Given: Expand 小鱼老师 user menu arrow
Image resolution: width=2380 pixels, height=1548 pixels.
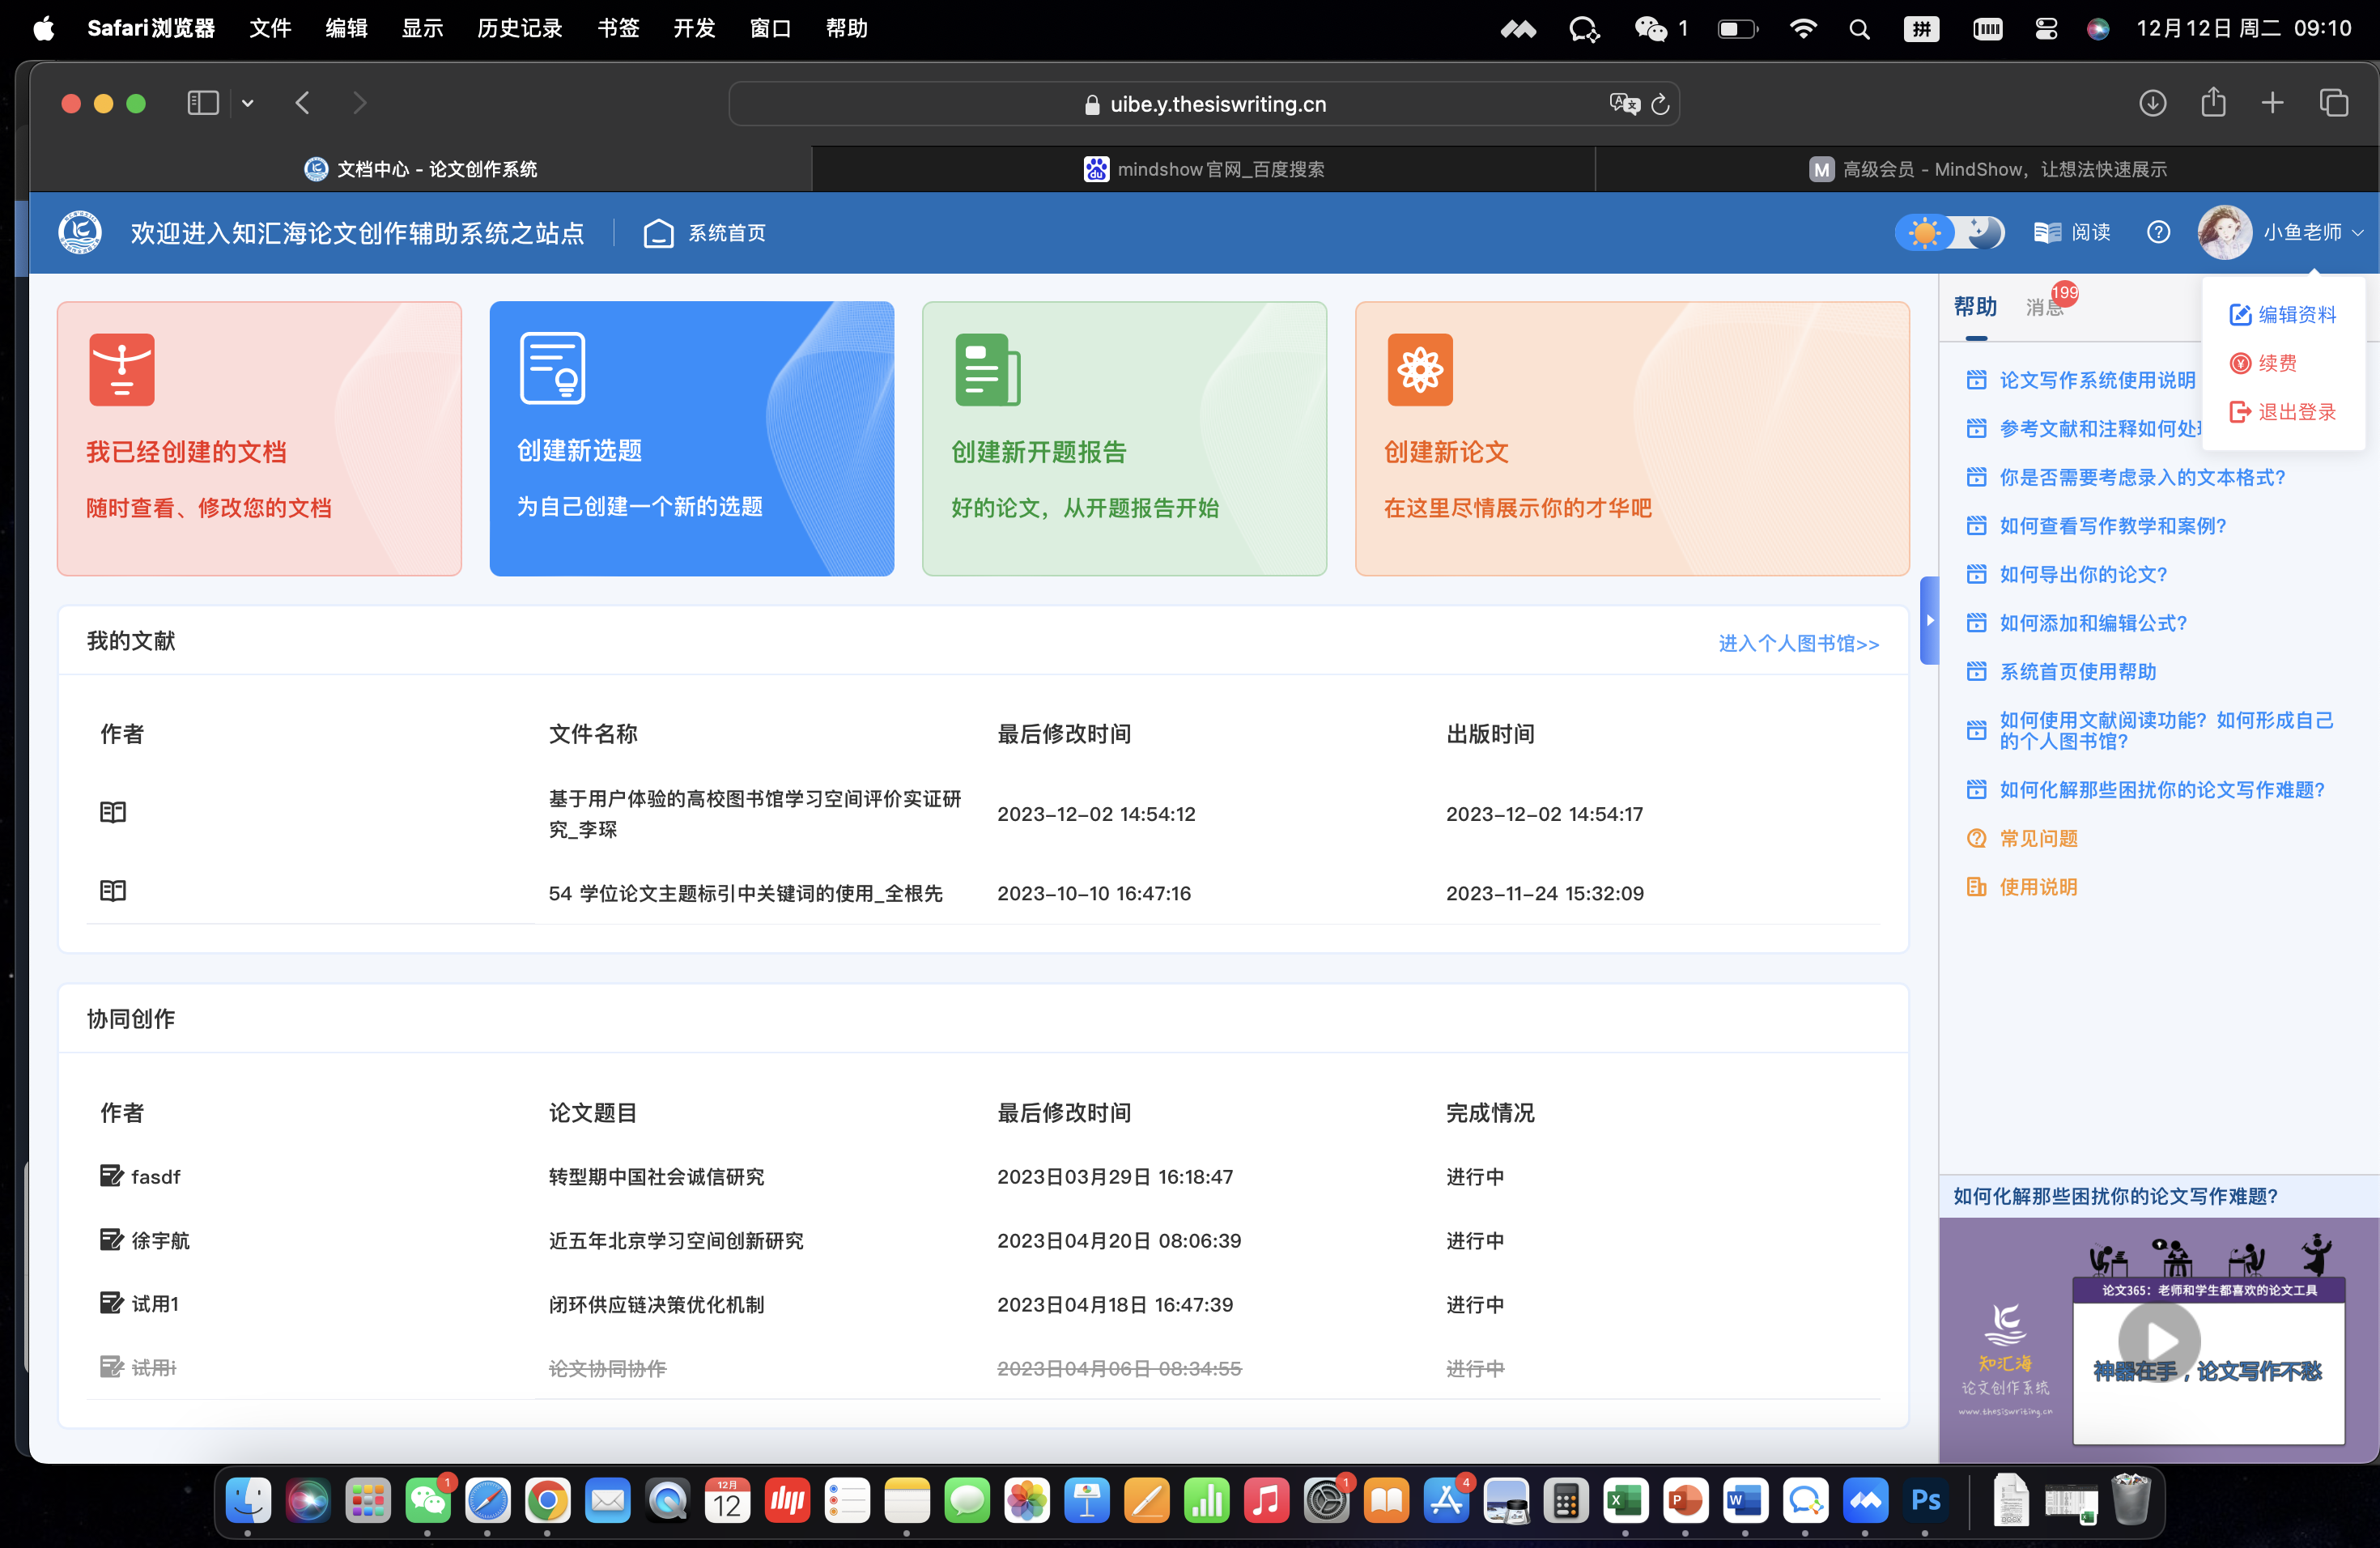Looking at the screenshot, I should click(x=2358, y=232).
